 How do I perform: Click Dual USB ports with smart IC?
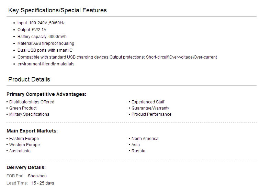tap(45, 50)
